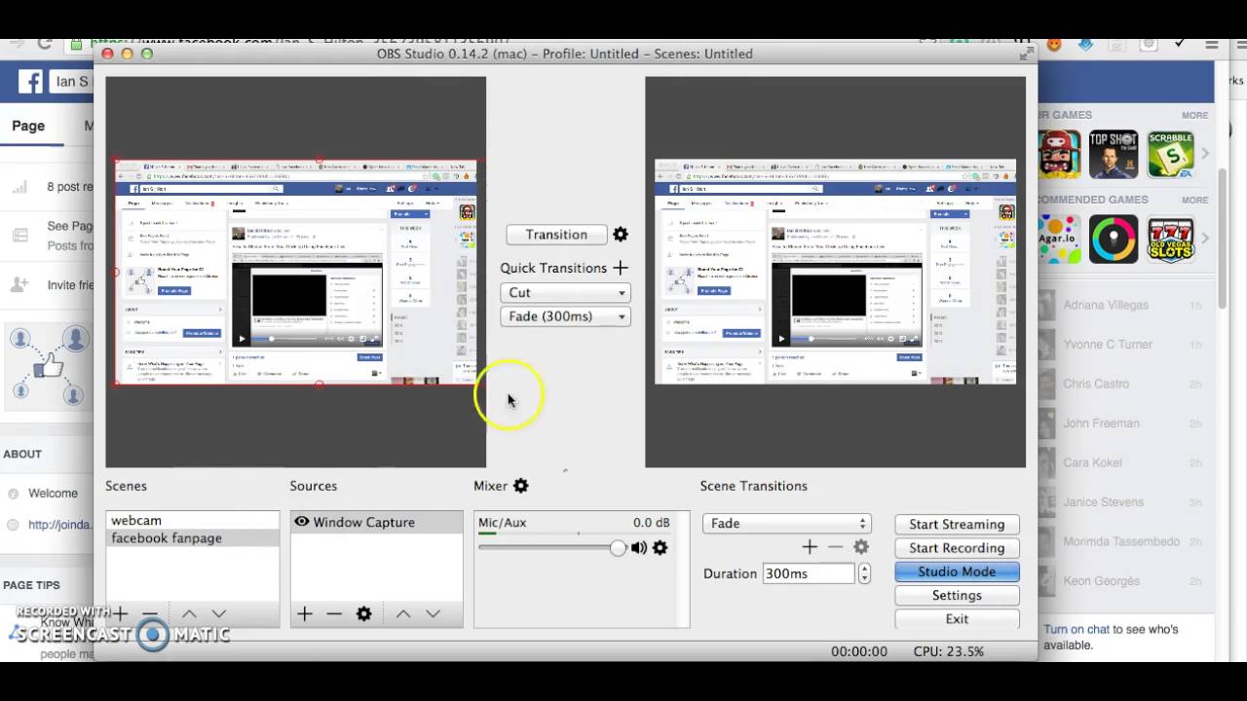Select the Window Capture source row
This screenshot has height=701, width=1247.
pyautogui.click(x=376, y=522)
